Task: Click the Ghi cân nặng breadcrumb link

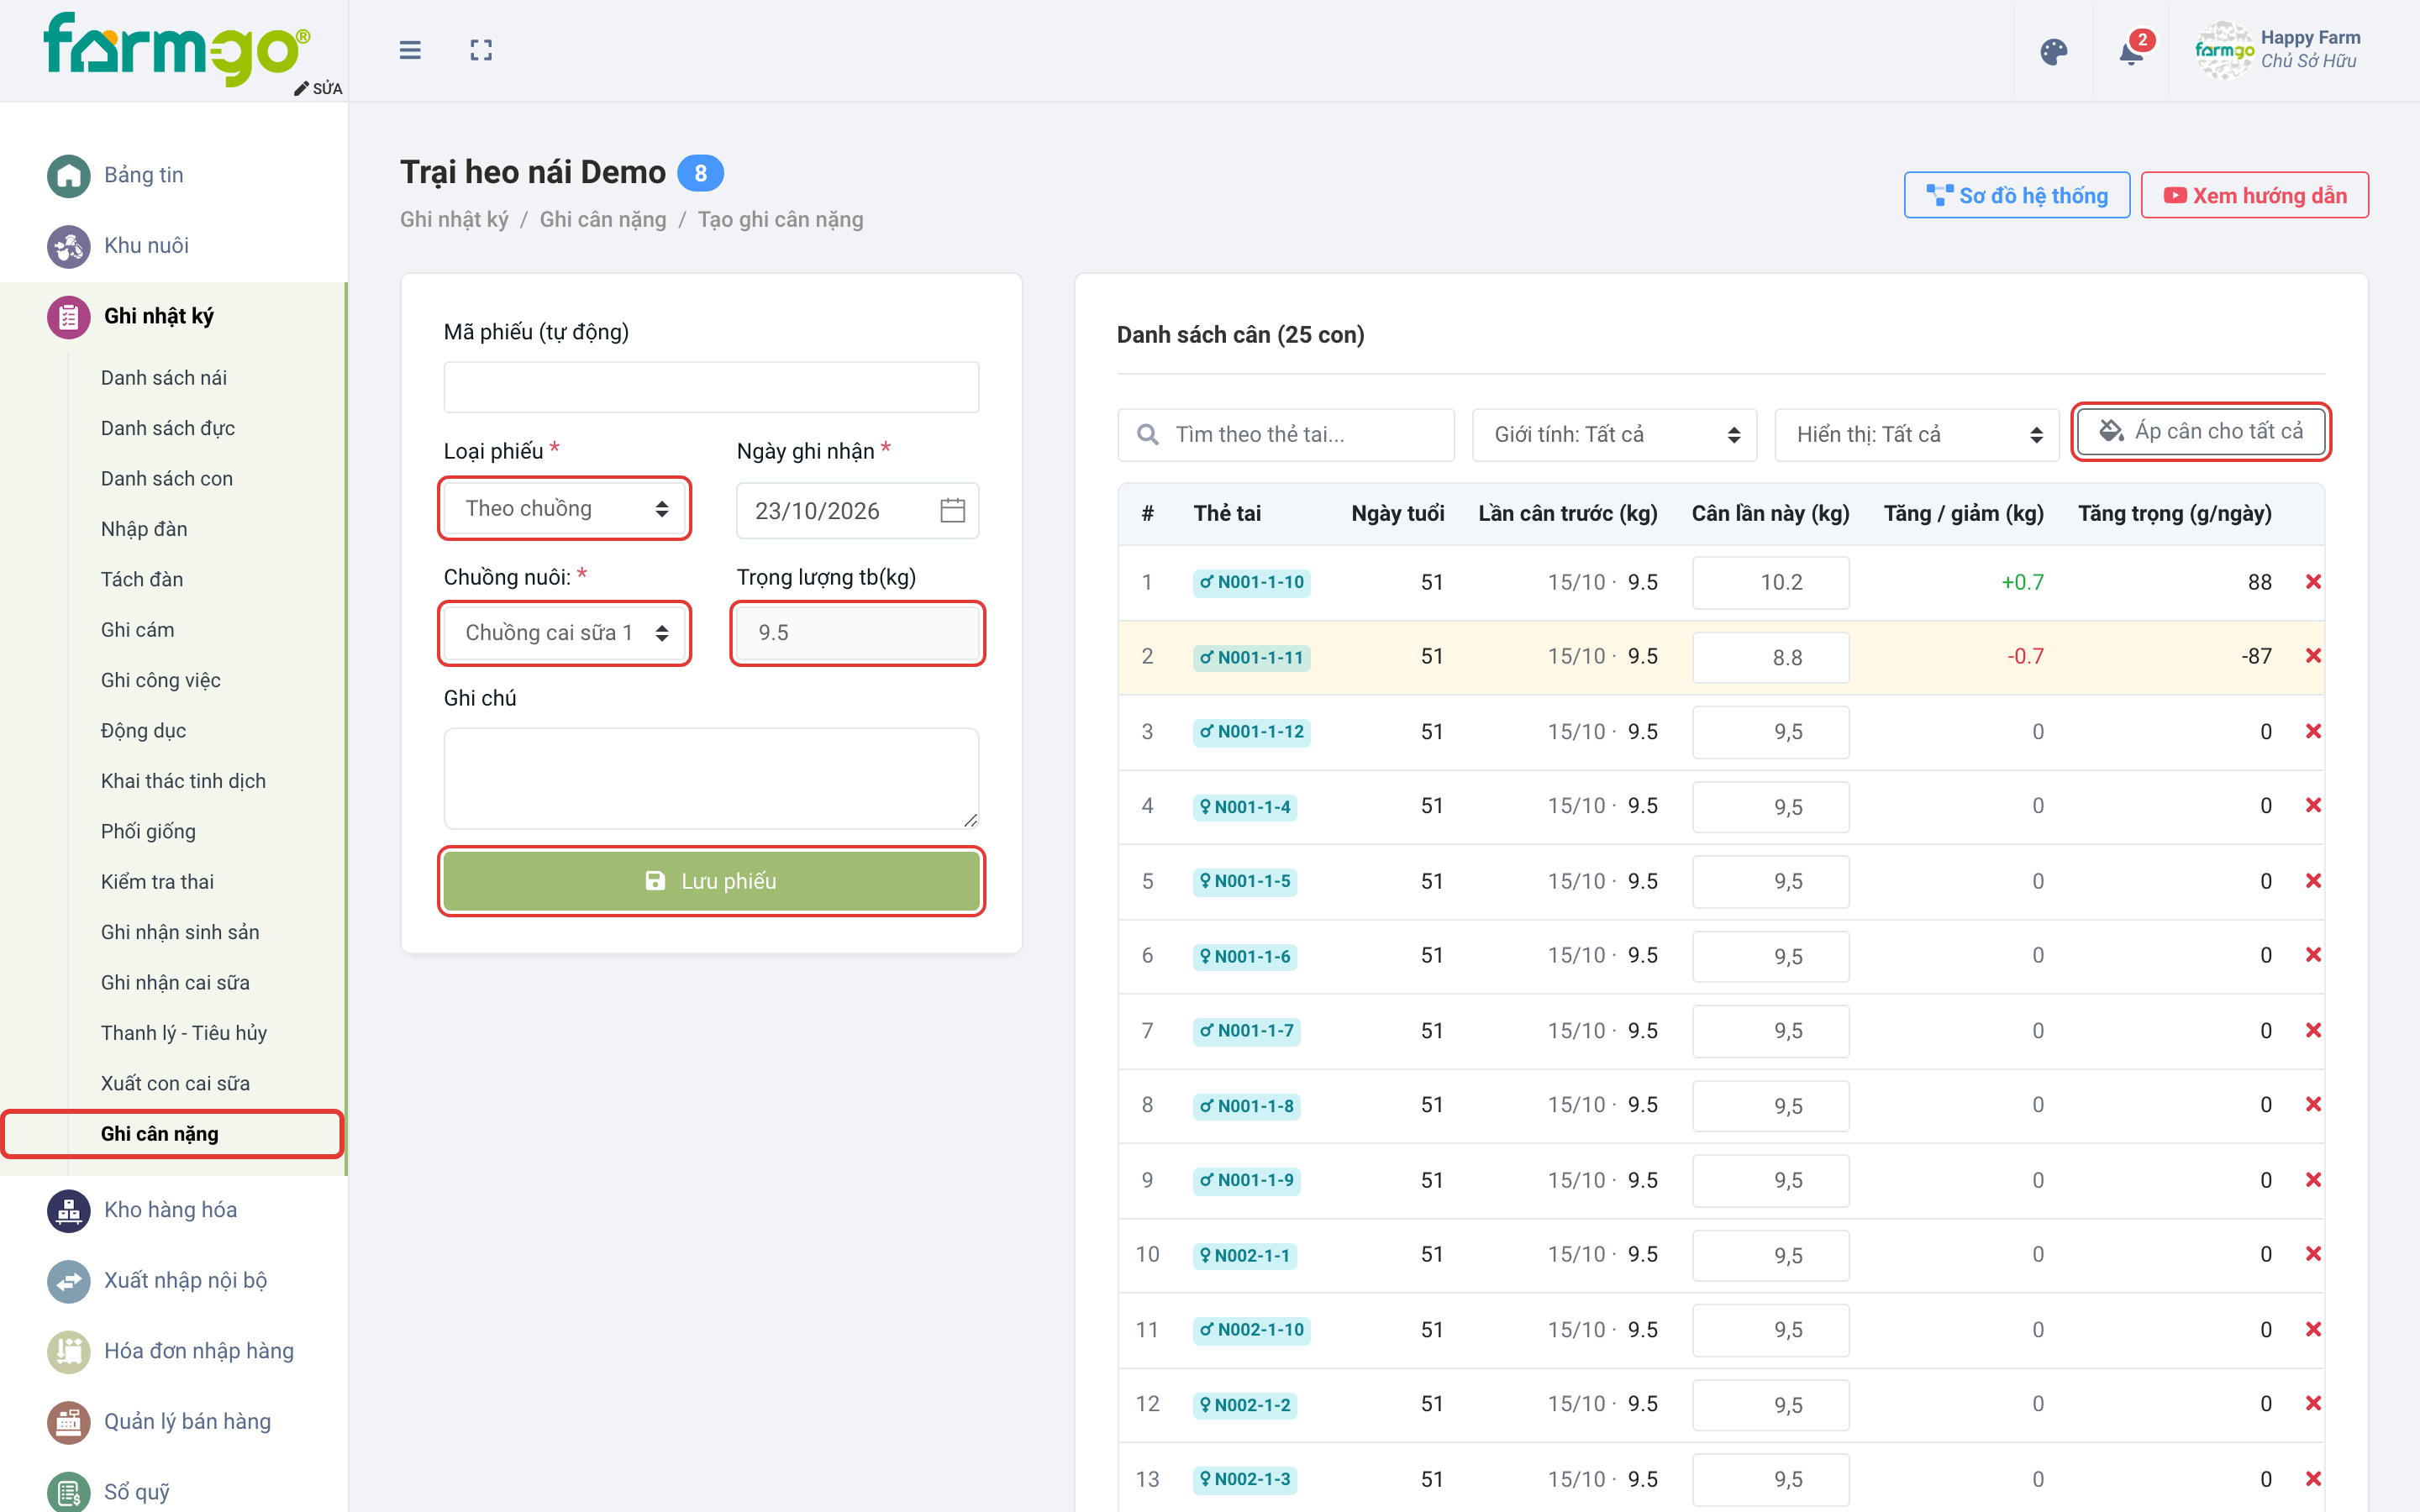Action: (603, 219)
